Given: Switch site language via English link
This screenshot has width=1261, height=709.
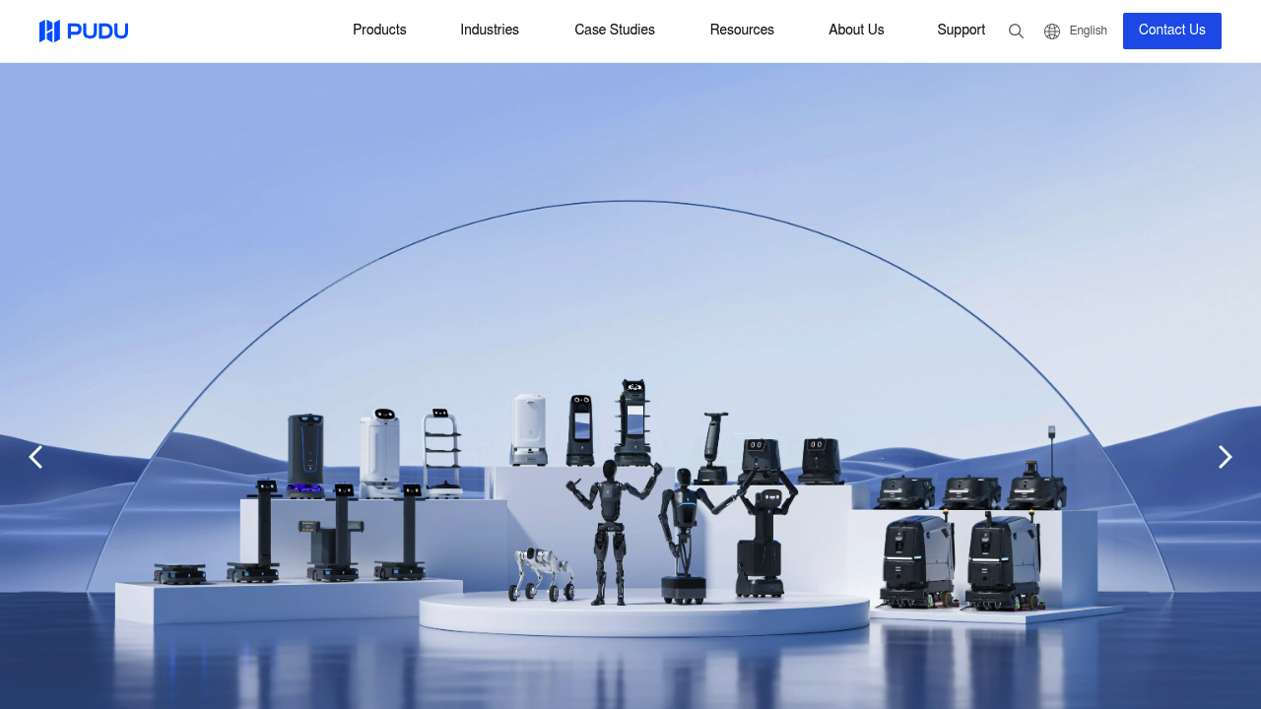Looking at the screenshot, I should click(x=1089, y=31).
